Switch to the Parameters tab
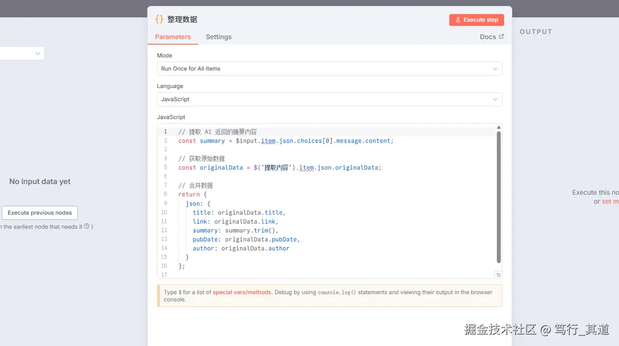The height and width of the screenshot is (346, 619). click(x=173, y=37)
